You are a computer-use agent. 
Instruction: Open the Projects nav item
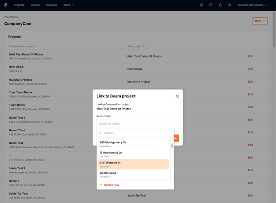click(19, 5)
